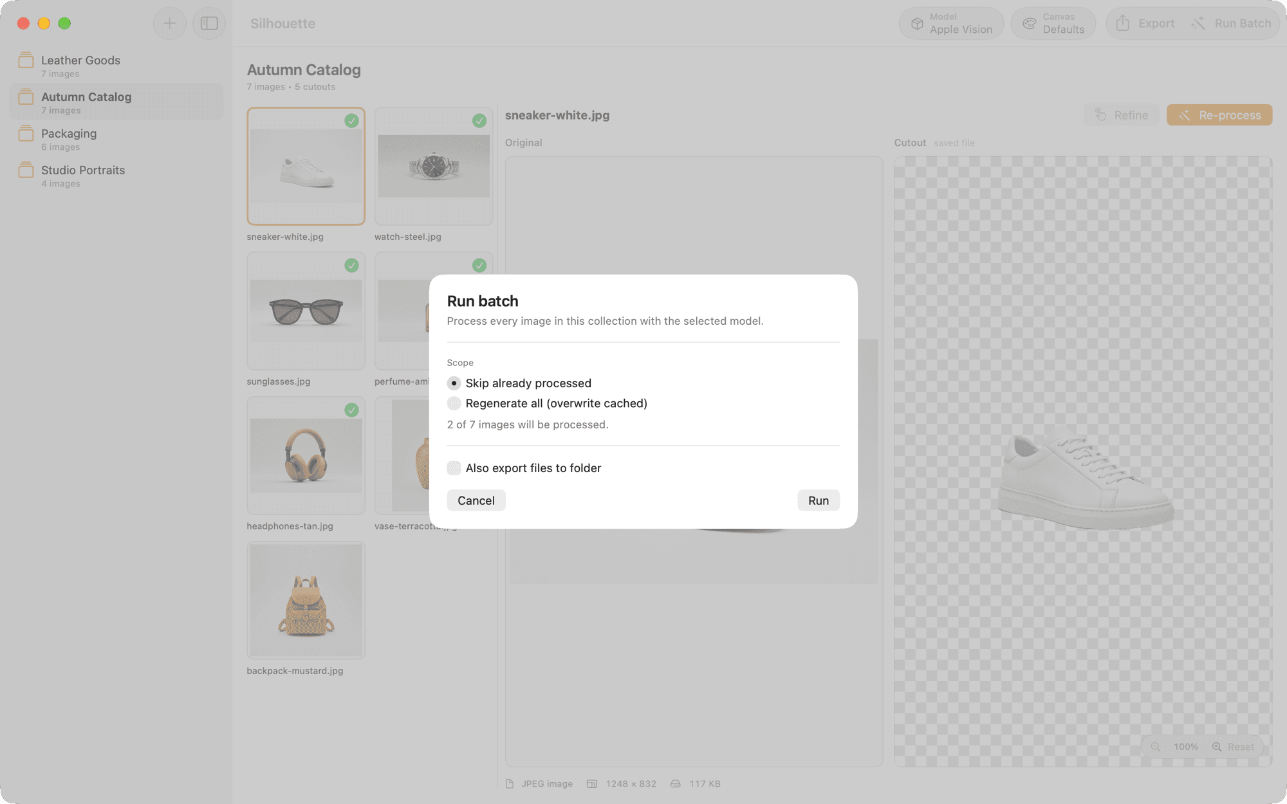The image size is (1287, 804).
Task: Click the plus add-collection icon
Action: coord(169,24)
